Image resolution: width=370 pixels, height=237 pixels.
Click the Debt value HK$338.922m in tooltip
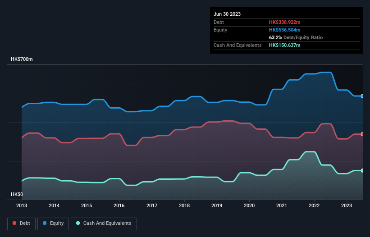pyautogui.click(x=286, y=22)
